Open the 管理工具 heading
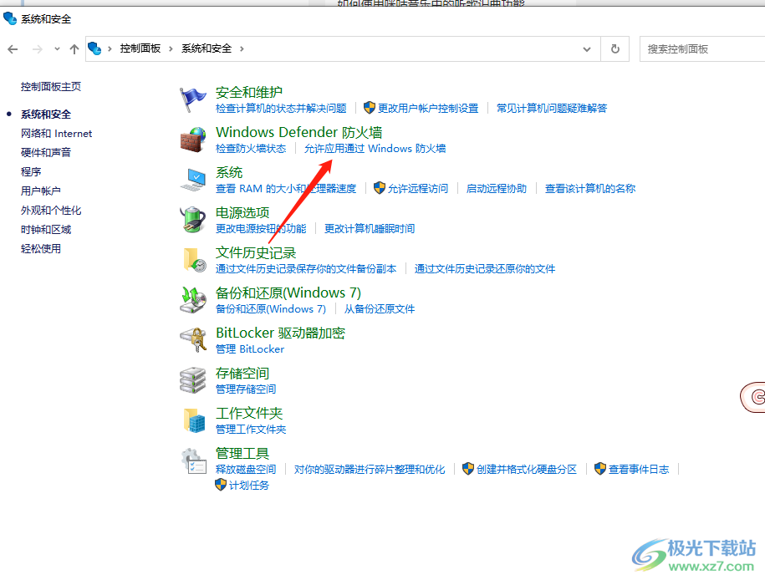 pyautogui.click(x=242, y=453)
